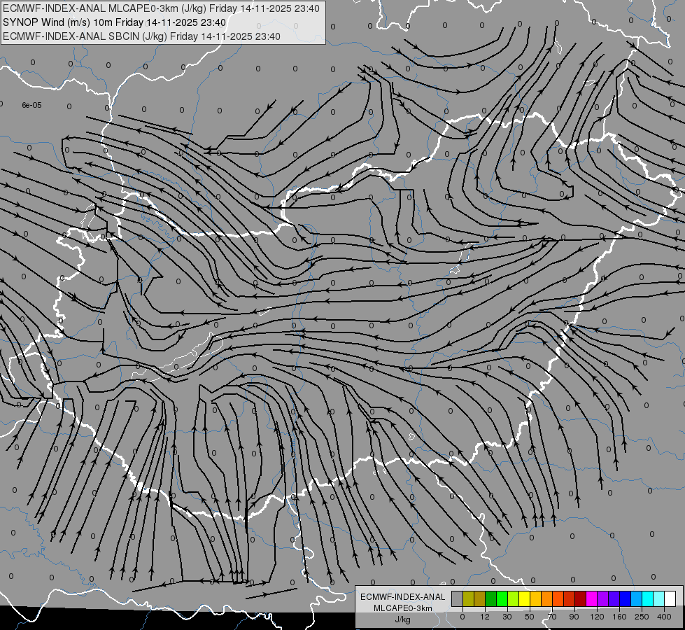The image size is (685, 630).
Task: Select the white legend swatch
Action: coord(670,599)
